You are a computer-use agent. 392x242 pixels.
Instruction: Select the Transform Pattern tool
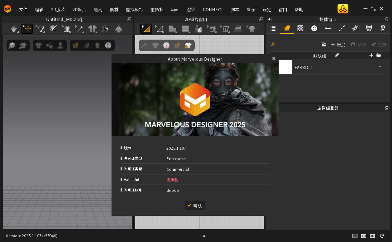click(x=146, y=28)
